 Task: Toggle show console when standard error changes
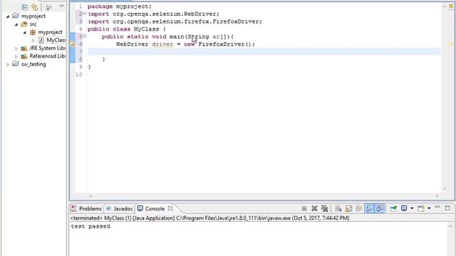click(380, 208)
